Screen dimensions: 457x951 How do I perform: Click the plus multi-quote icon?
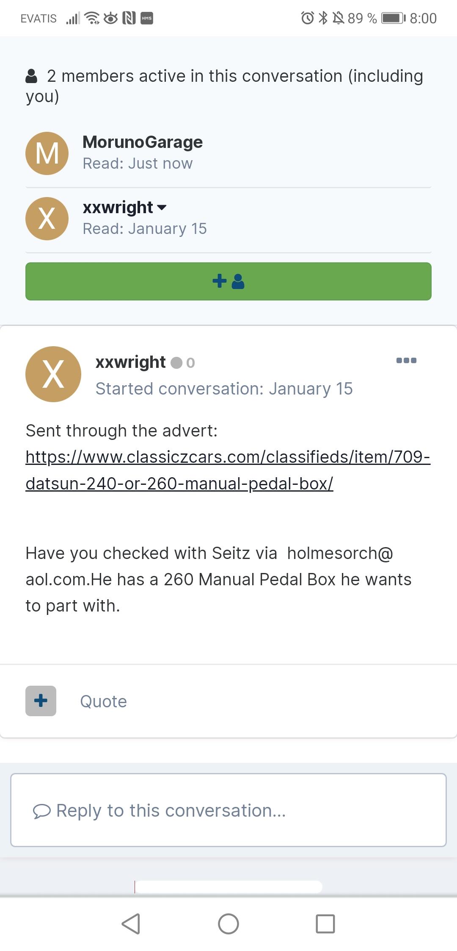(41, 701)
